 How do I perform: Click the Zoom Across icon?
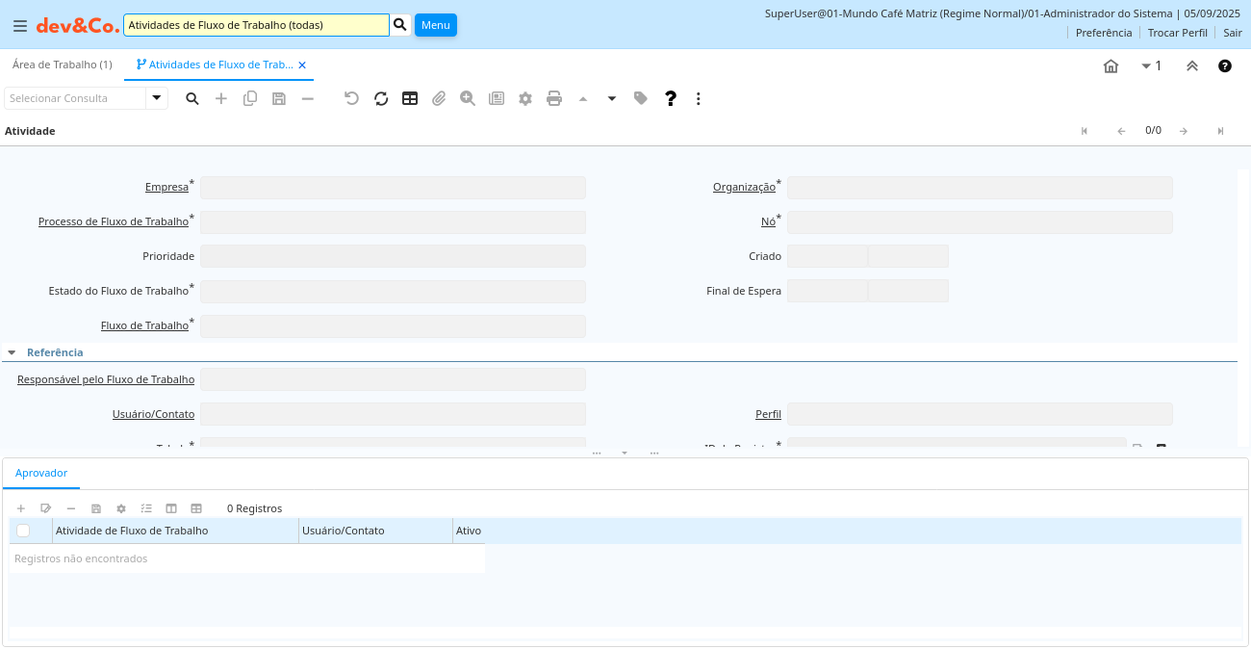468,98
